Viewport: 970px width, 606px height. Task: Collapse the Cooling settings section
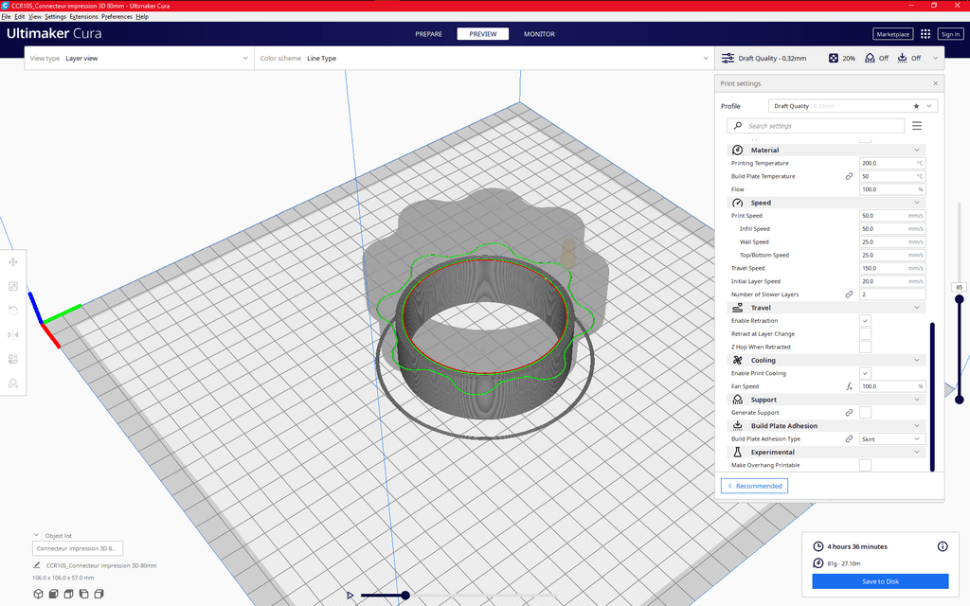point(826,361)
